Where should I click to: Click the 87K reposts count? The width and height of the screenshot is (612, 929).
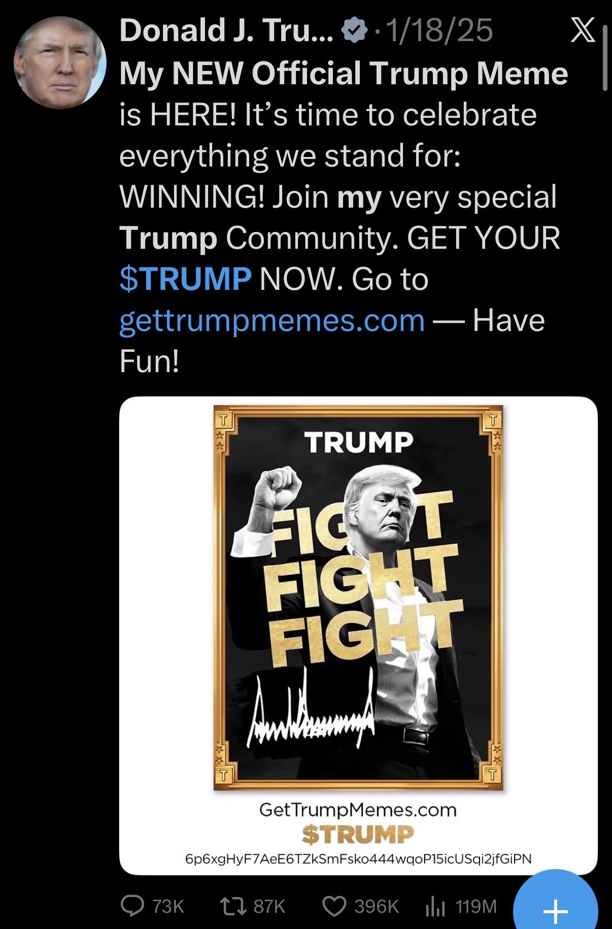(269, 906)
